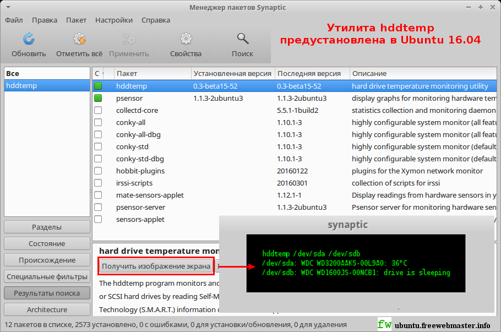Click the Обновить (Reload) toolbar icon

click(x=28, y=39)
